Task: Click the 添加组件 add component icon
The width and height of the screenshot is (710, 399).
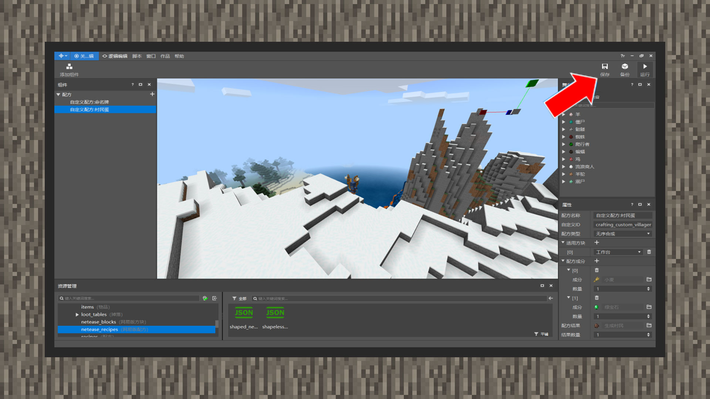Action: [x=69, y=67]
